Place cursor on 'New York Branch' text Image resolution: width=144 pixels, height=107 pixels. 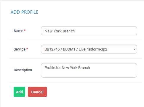(60, 31)
